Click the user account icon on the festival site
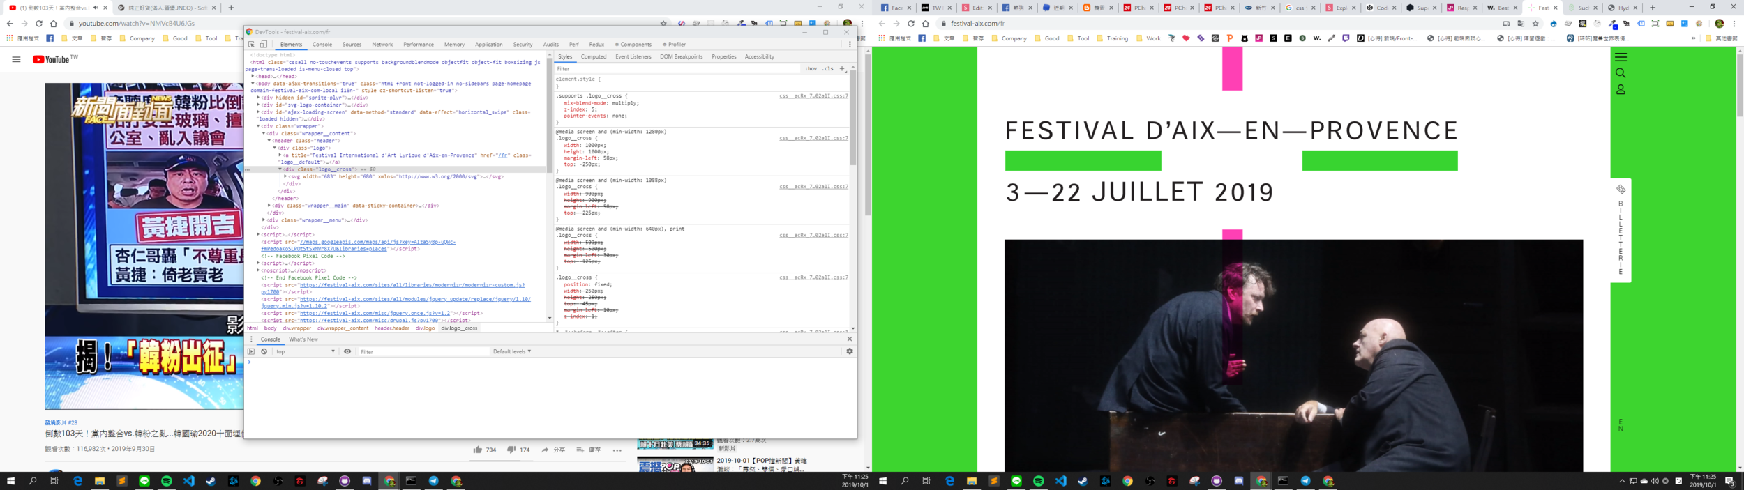 click(x=1621, y=89)
